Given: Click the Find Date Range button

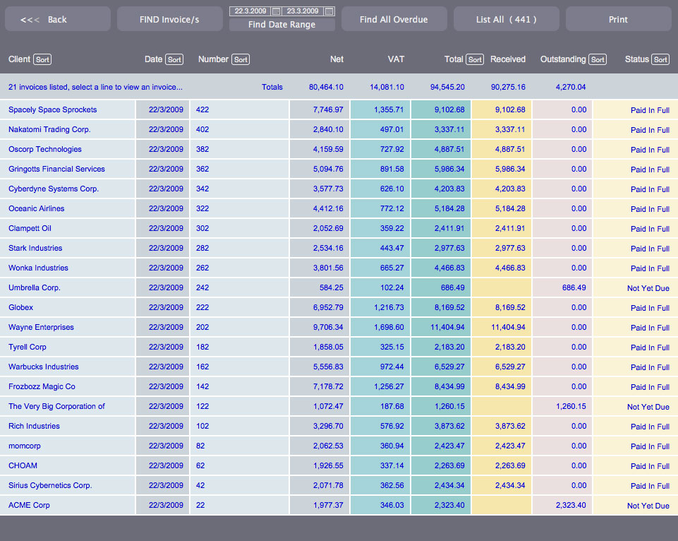Looking at the screenshot, I should click(282, 25).
